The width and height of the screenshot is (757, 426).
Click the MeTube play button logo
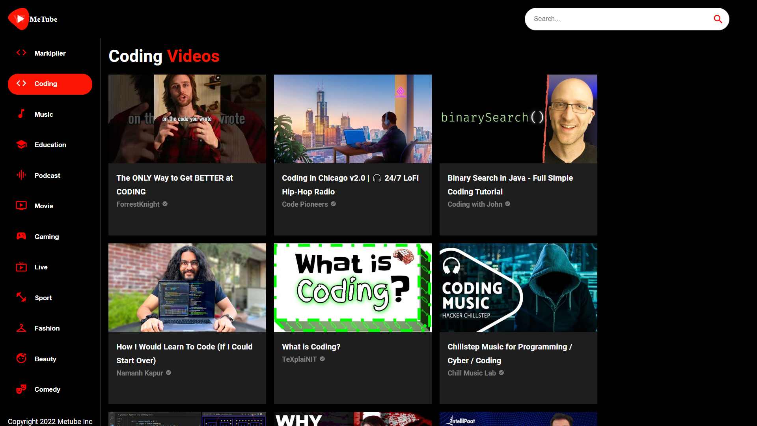[18, 19]
